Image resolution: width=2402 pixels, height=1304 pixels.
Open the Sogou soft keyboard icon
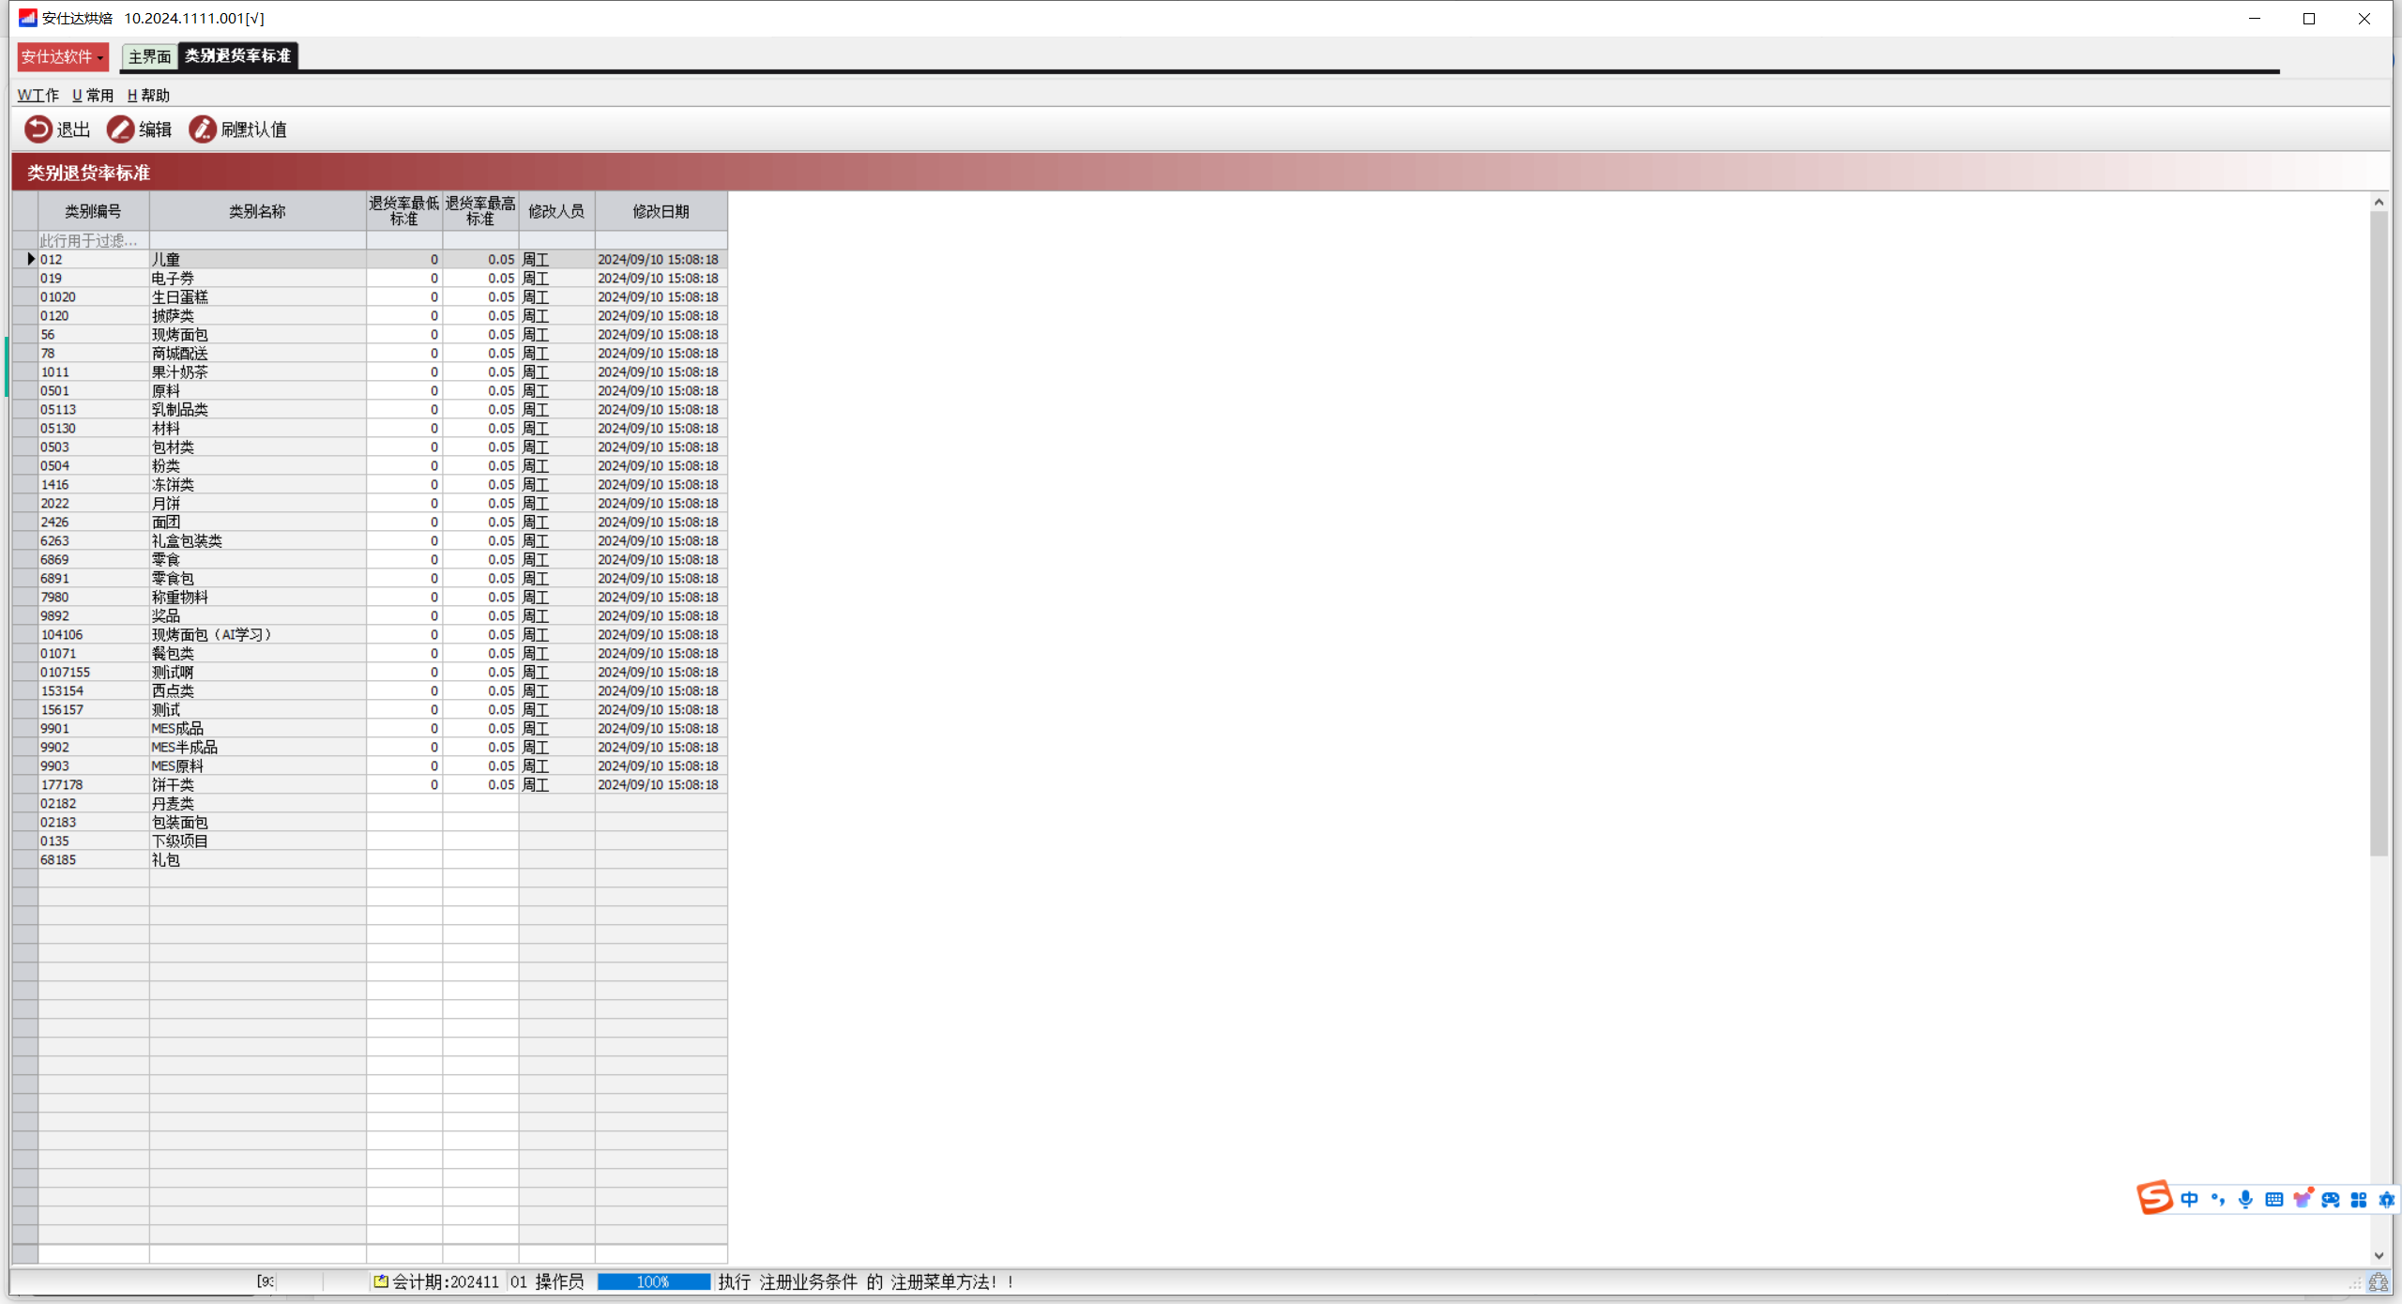point(2273,1200)
